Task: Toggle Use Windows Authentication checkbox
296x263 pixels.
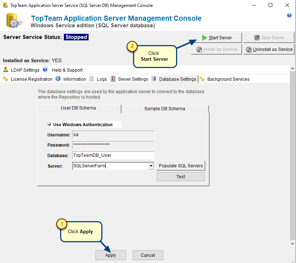Action: [x=50, y=124]
